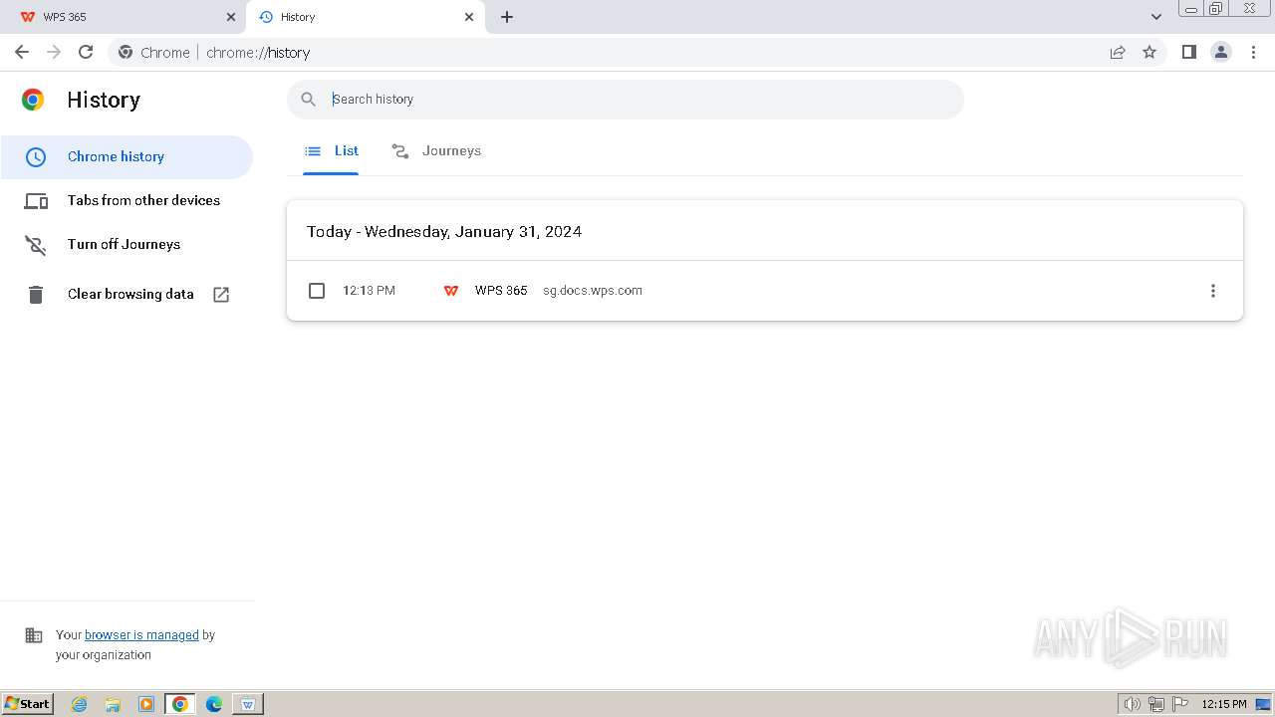Open the WPS 365 history entry link
Image resolution: width=1275 pixels, height=717 pixels.
501,291
